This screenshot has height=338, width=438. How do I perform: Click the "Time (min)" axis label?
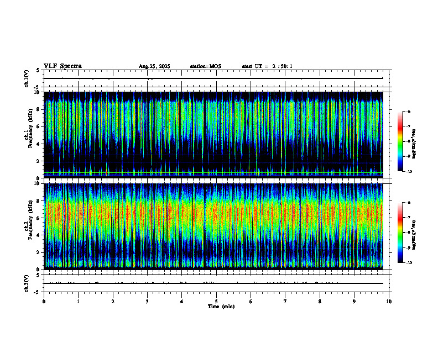click(x=221, y=307)
